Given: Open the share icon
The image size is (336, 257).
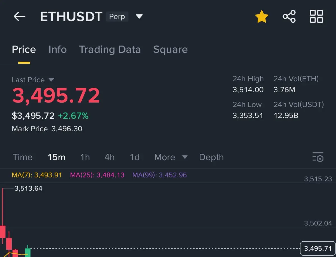Looking at the screenshot, I should click(289, 17).
